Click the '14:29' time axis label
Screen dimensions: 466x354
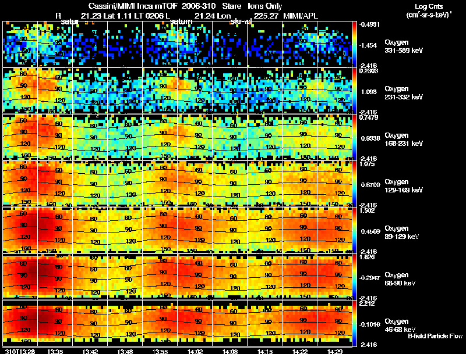point(335,352)
